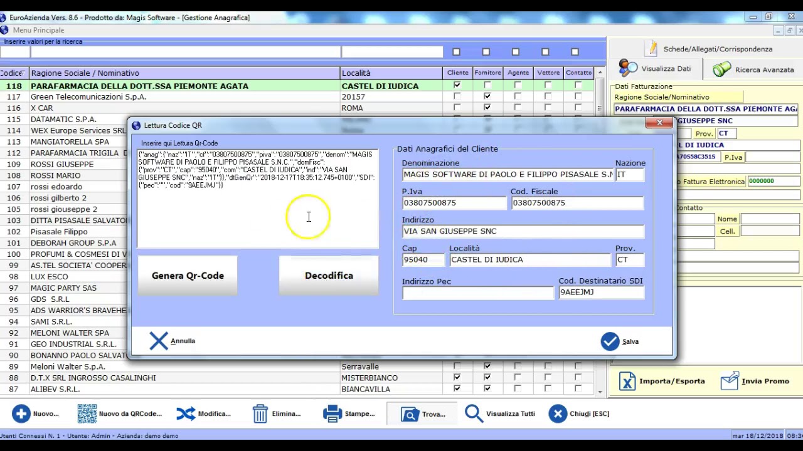
Task: Click the Lettura Codice QR title icon
Action: click(x=136, y=125)
